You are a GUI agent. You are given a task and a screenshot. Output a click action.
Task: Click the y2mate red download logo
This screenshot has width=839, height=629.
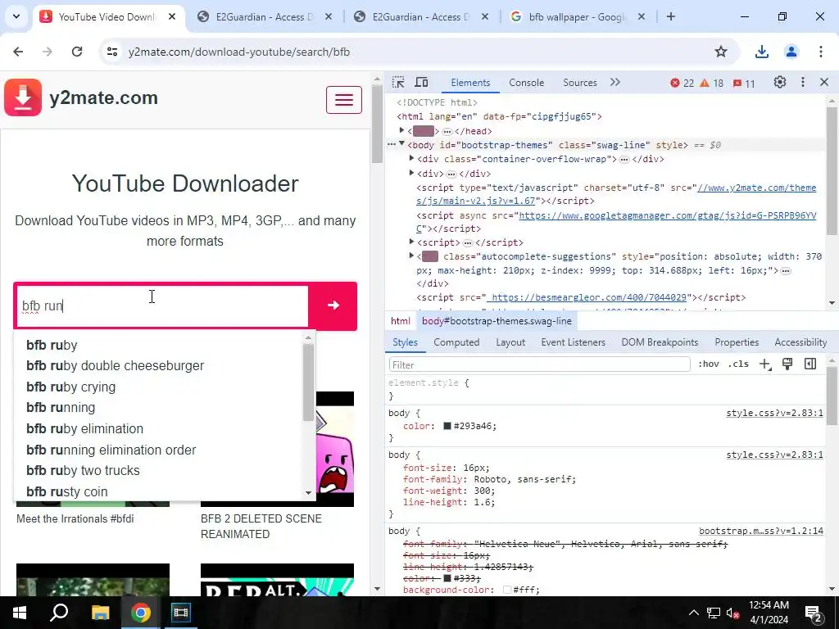pyautogui.click(x=23, y=97)
